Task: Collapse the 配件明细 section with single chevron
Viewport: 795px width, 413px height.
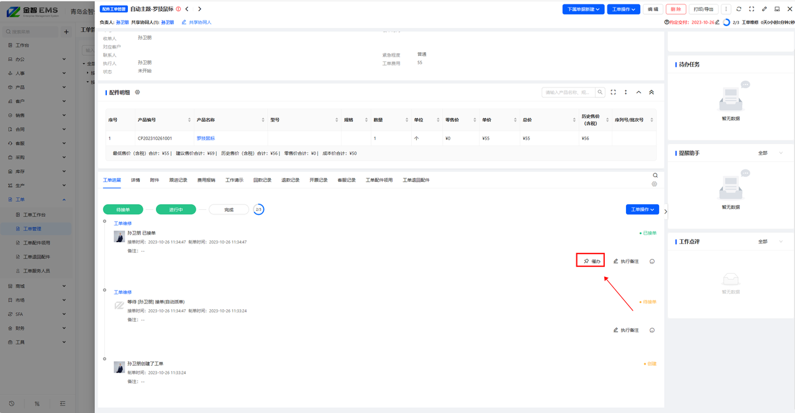Action: tap(638, 92)
